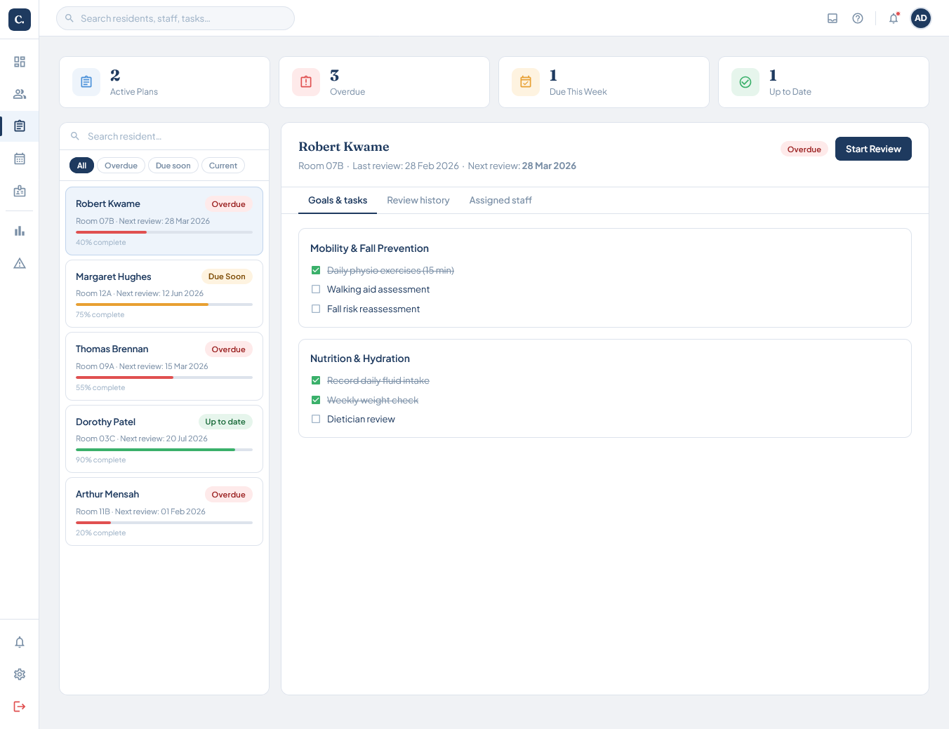Check the Walking aid assessment checkbox

coord(316,289)
